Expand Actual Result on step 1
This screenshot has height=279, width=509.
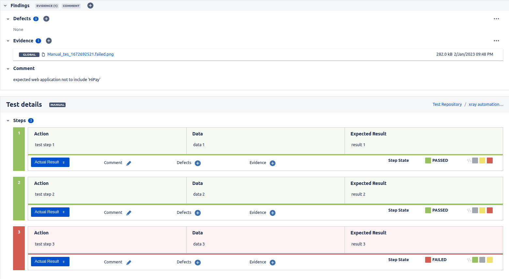click(x=50, y=162)
